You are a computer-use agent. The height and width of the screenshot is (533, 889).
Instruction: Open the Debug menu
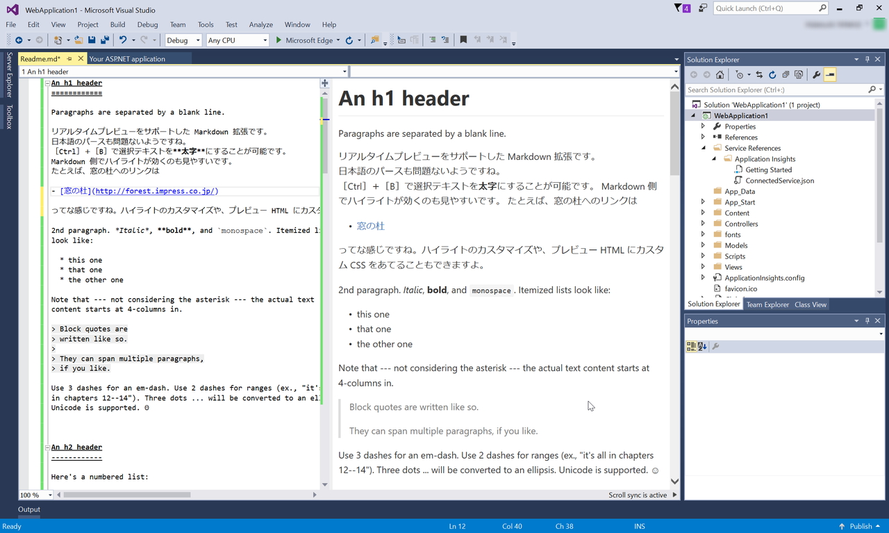click(x=147, y=24)
